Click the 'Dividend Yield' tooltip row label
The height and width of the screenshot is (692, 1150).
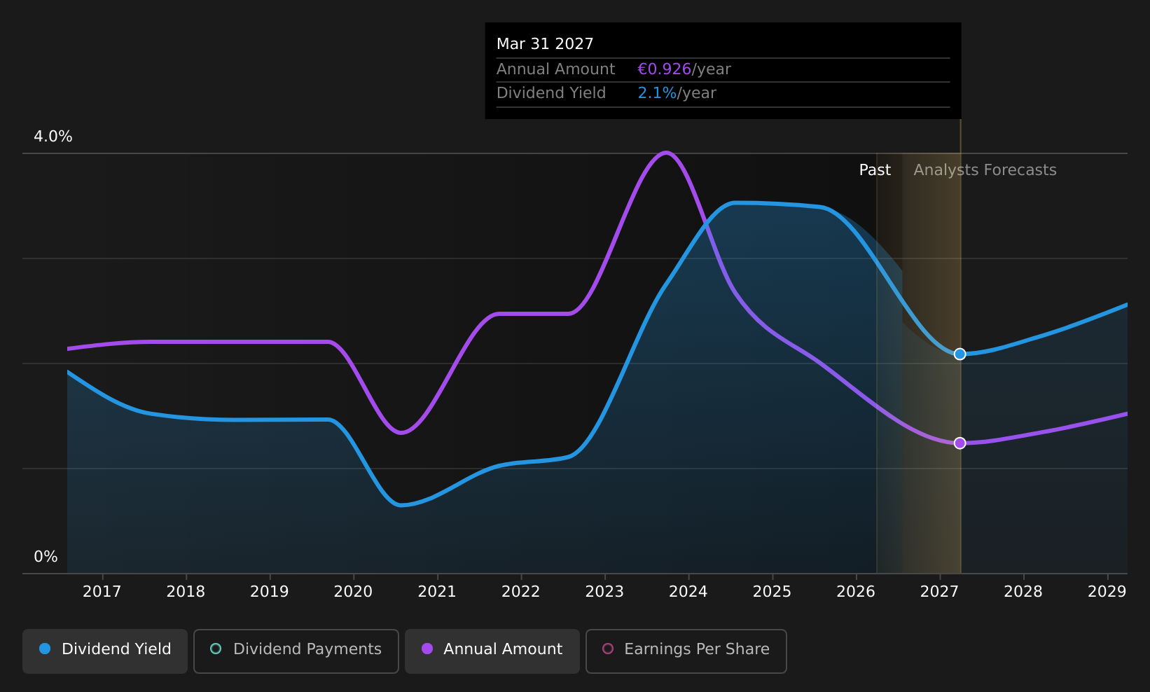point(551,93)
